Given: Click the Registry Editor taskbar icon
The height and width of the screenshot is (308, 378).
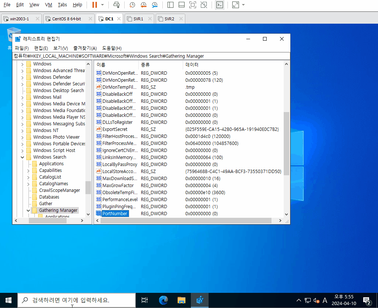Looking at the screenshot, I should (x=200, y=300).
